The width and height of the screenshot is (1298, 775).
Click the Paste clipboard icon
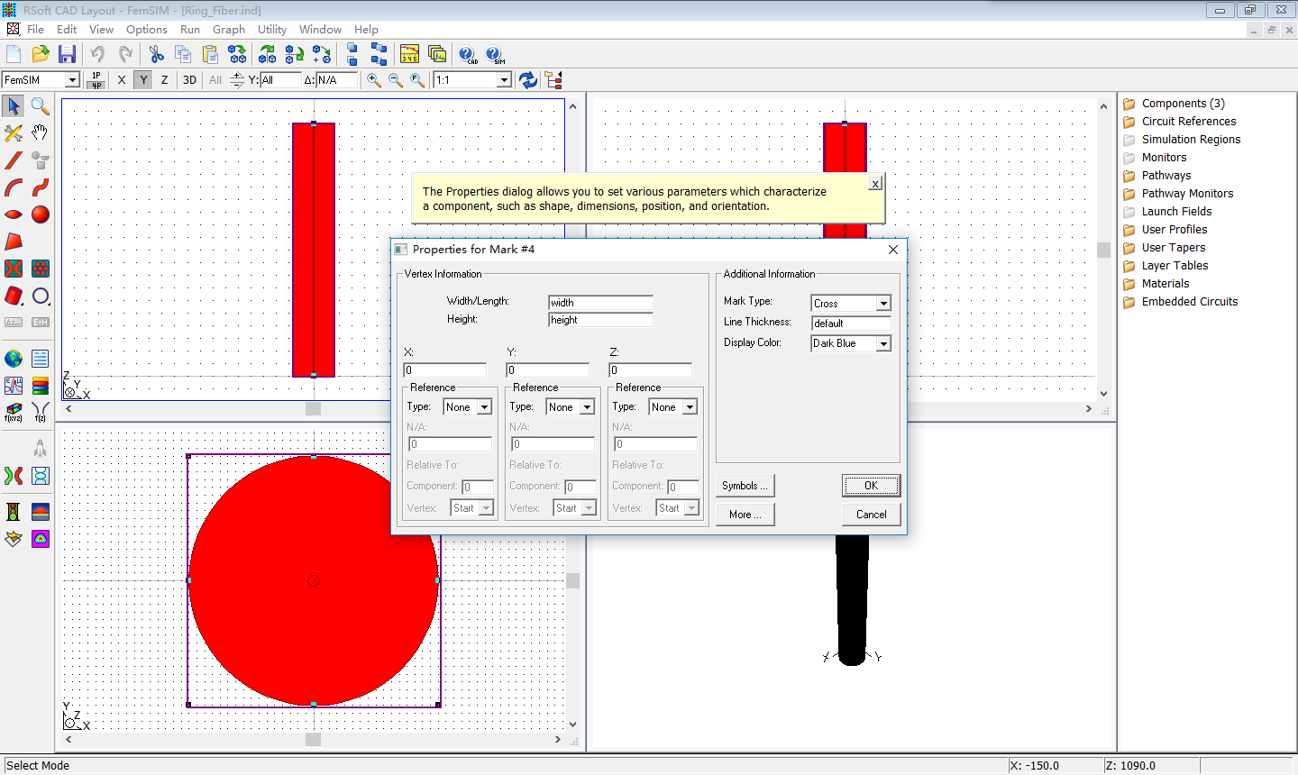210,54
